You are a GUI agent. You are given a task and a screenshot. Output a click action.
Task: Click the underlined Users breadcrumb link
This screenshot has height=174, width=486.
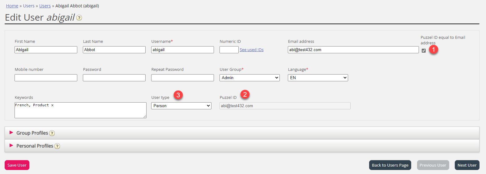coord(45,6)
